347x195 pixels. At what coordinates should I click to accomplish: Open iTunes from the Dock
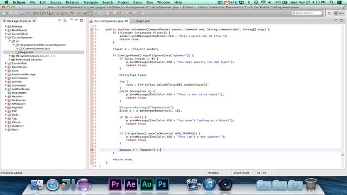[x=209, y=185]
